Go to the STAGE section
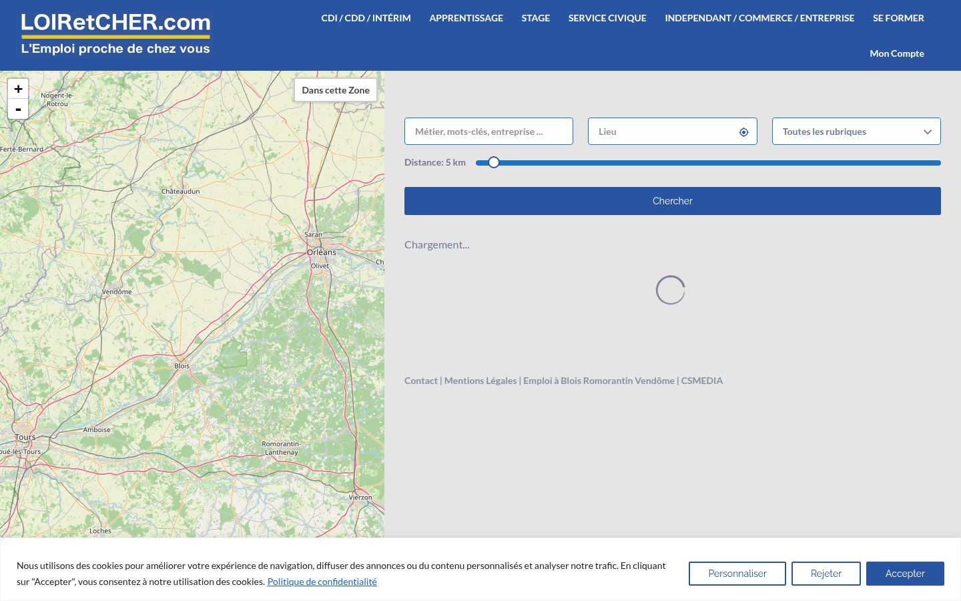 536,18
